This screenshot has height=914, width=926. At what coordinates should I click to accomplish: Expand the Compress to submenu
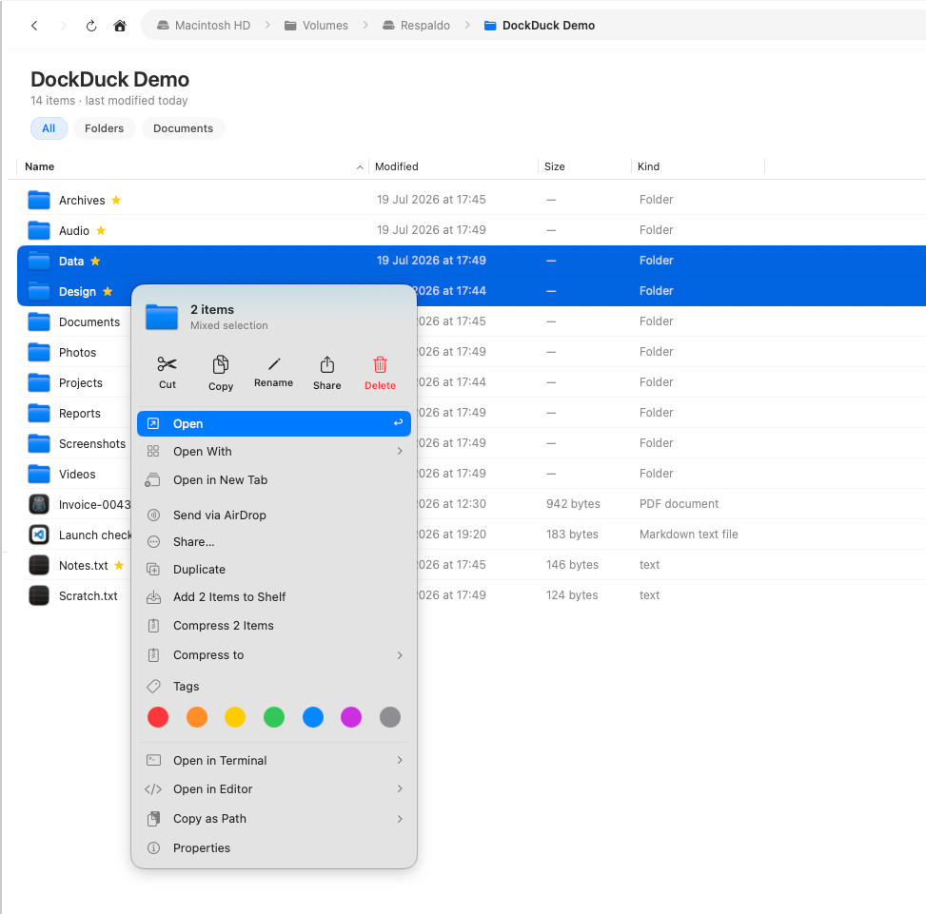(x=400, y=655)
